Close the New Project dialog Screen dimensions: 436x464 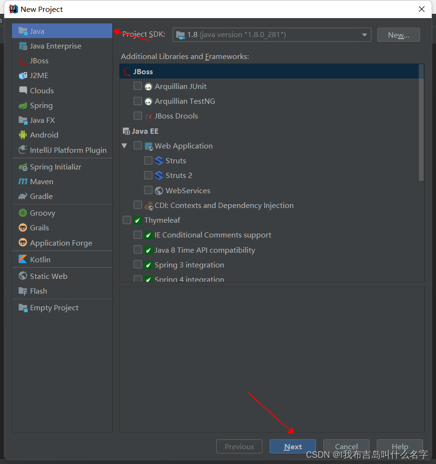[x=422, y=9]
